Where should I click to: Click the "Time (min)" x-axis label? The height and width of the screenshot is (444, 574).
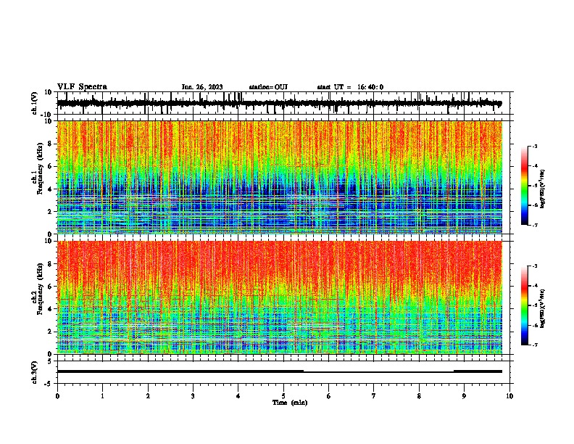point(290,403)
